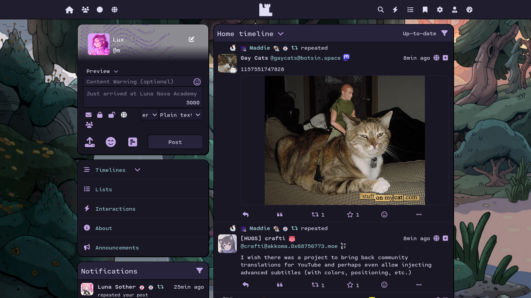Open the cat photo attachment
Screen dimensions: 531x298
click(344, 140)
